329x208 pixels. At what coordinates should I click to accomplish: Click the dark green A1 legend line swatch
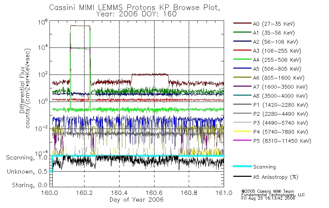tap(242, 32)
